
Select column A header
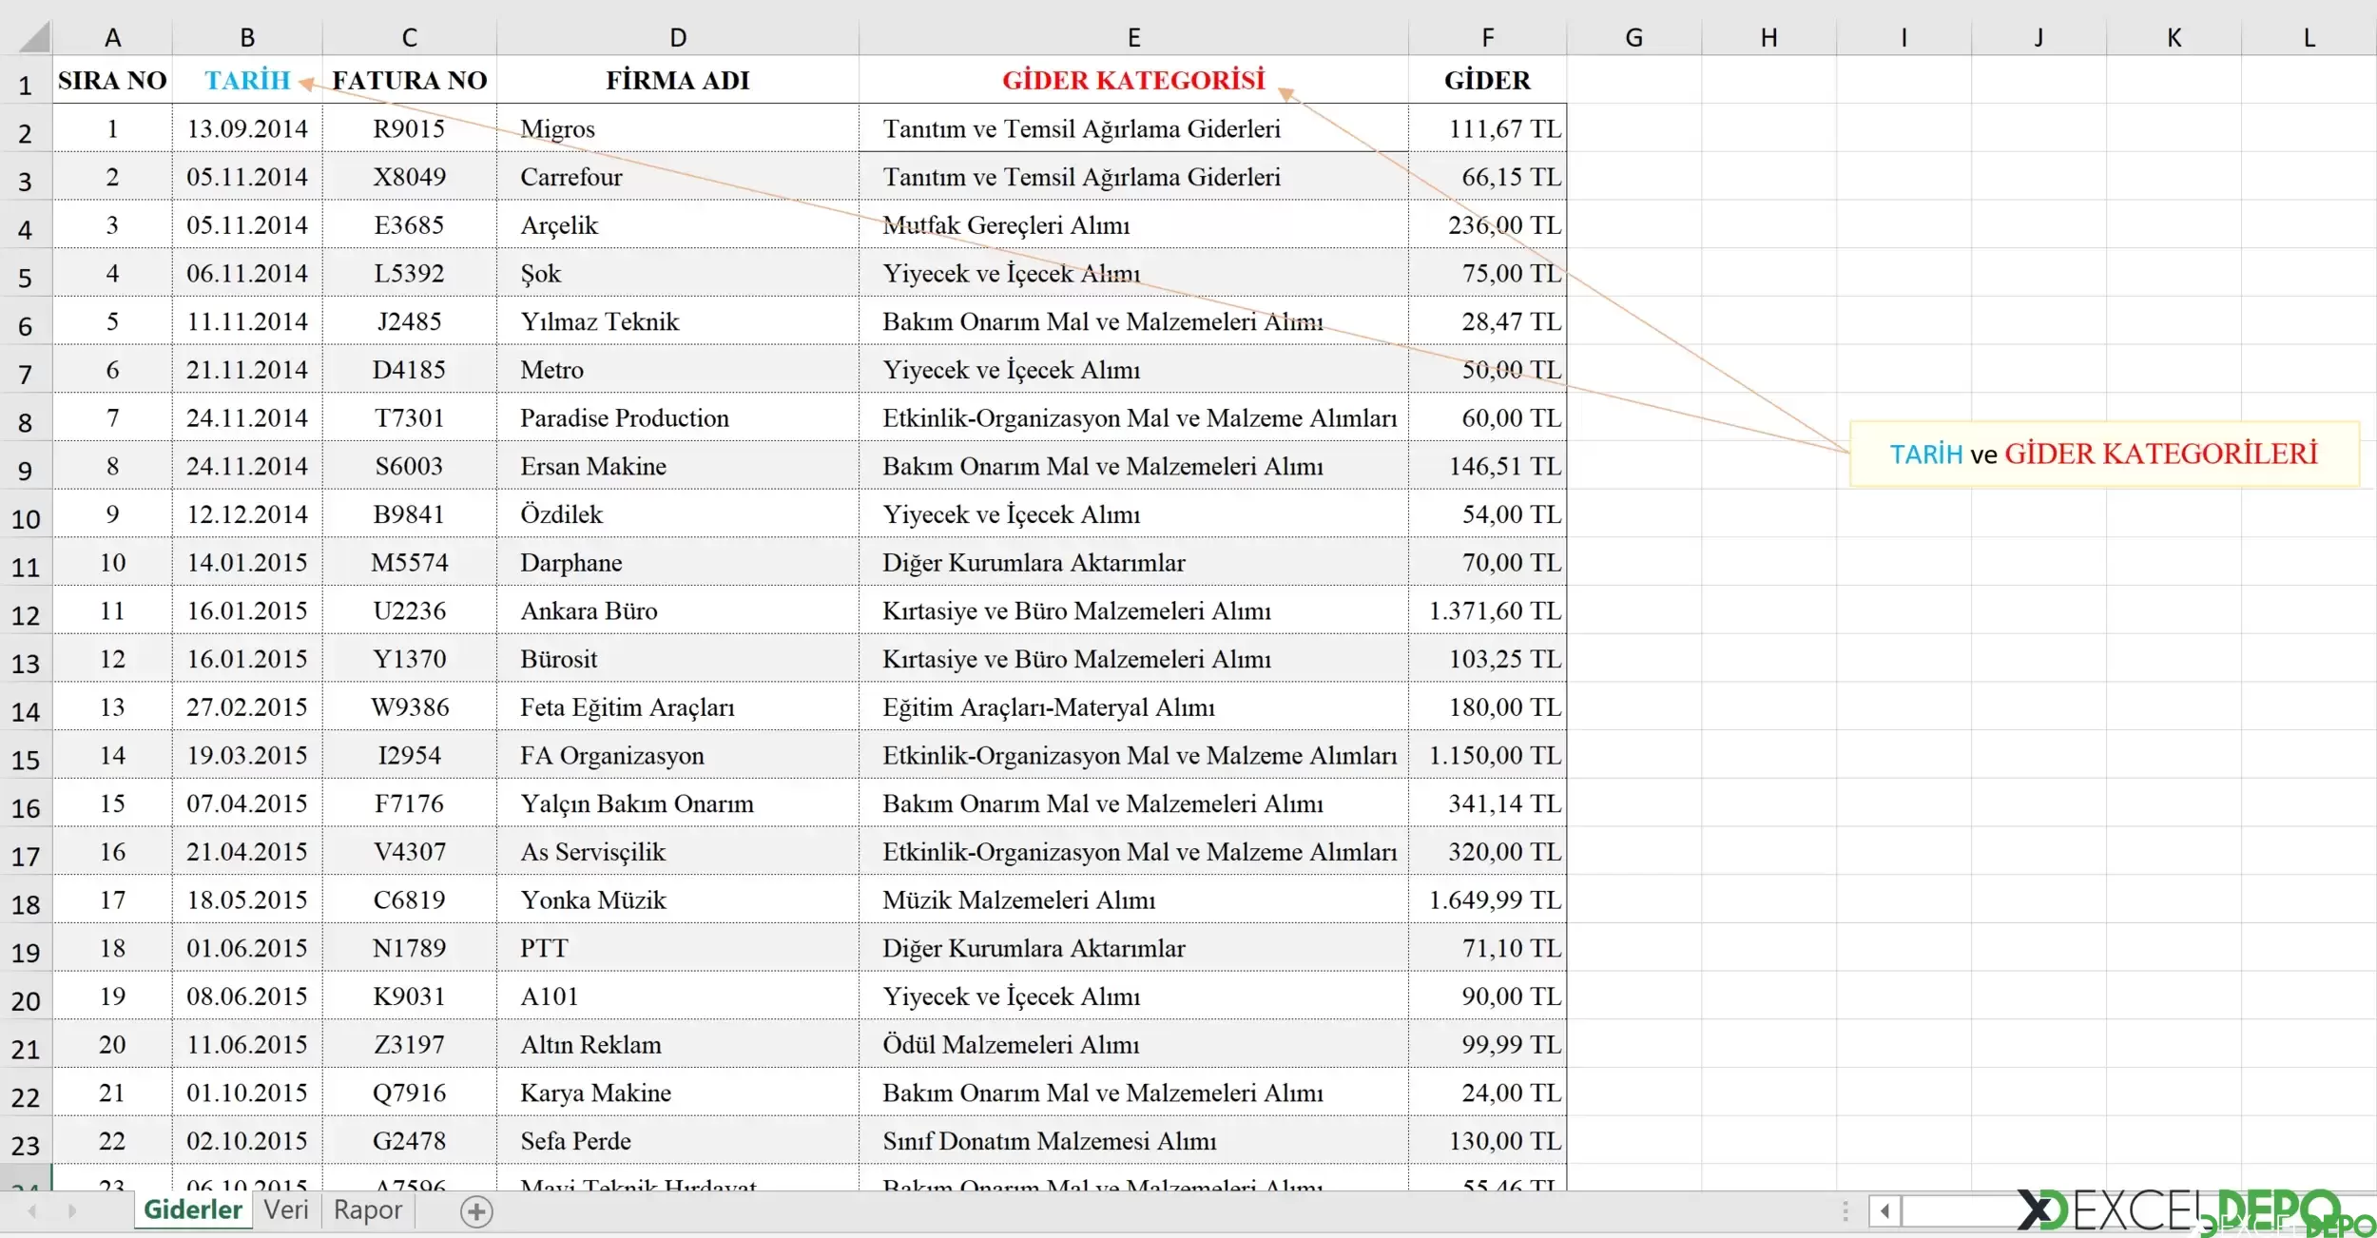(x=112, y=37)
